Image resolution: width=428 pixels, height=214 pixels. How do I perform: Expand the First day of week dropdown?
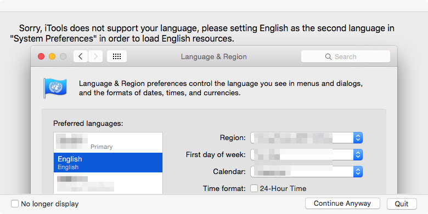click(x=307, y=155)
